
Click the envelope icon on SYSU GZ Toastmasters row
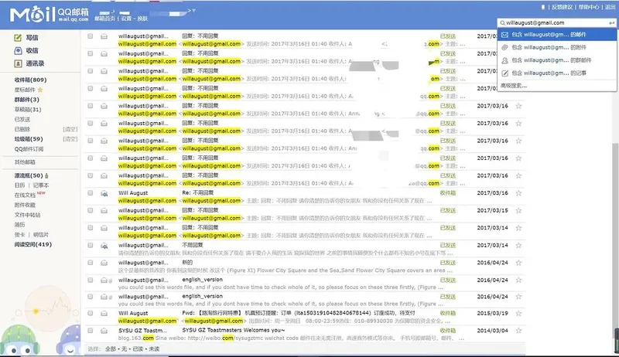coord(104,331)
